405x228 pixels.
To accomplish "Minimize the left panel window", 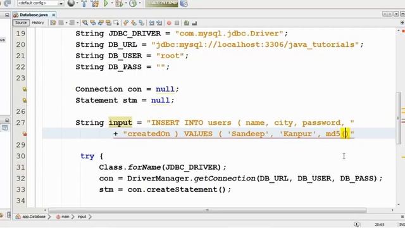I will [7, 15].
